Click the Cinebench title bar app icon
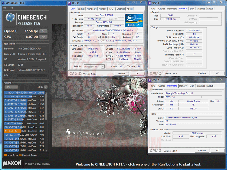Screen dimensions: 227x170 3,3
